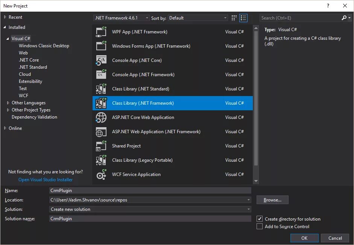
Task: Select WPF App (.NET Framework) template name
Action: 140,32
